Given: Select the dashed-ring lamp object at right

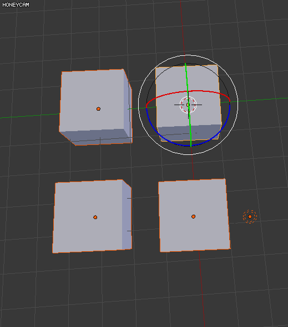Looking at the screenshot, I should 250,217.
